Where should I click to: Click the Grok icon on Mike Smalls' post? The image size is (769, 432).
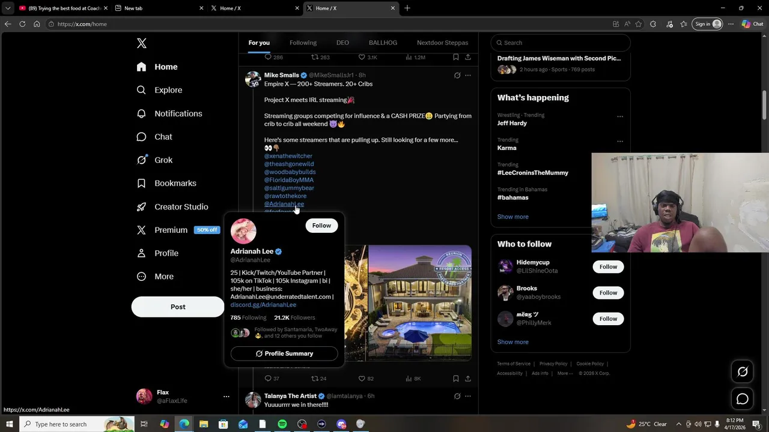click(x=457, y=76)
